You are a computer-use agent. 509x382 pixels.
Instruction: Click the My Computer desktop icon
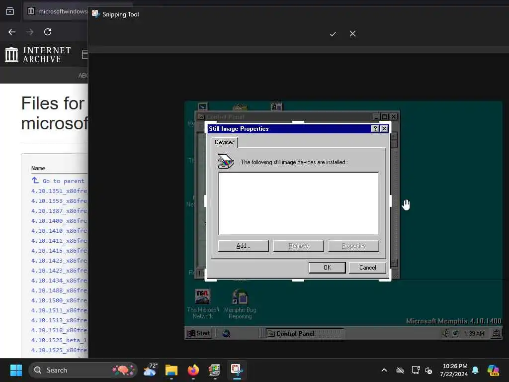203,107
